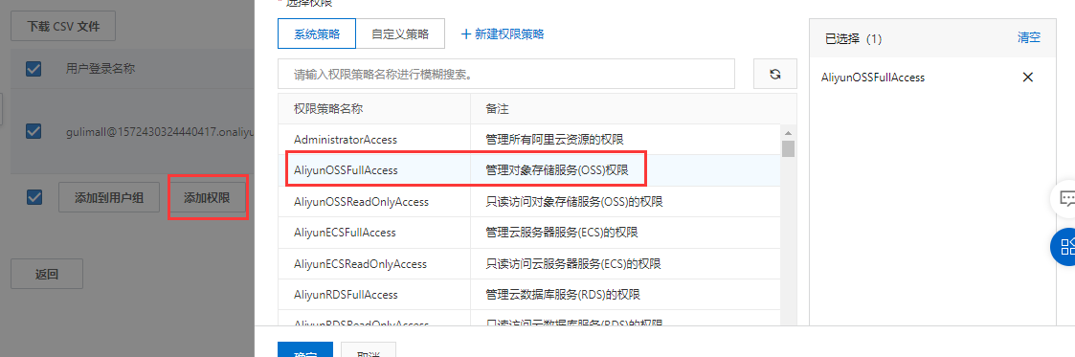1075x357 pixels.
Task: Click 权限策略名称 column header
Action: (328, 109)
